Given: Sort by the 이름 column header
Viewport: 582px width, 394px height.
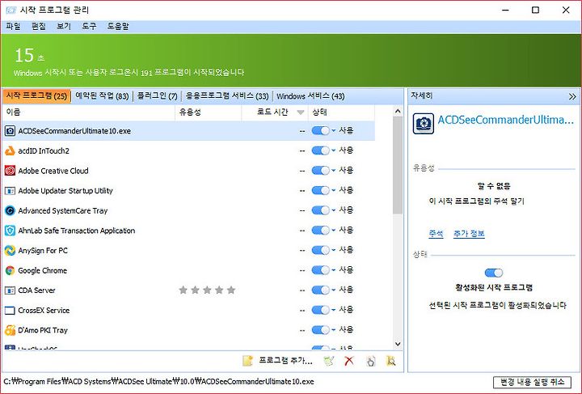Looking at the screenshot, I should coord(89,112).
